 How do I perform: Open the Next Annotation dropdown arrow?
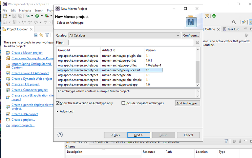point(10,22)
